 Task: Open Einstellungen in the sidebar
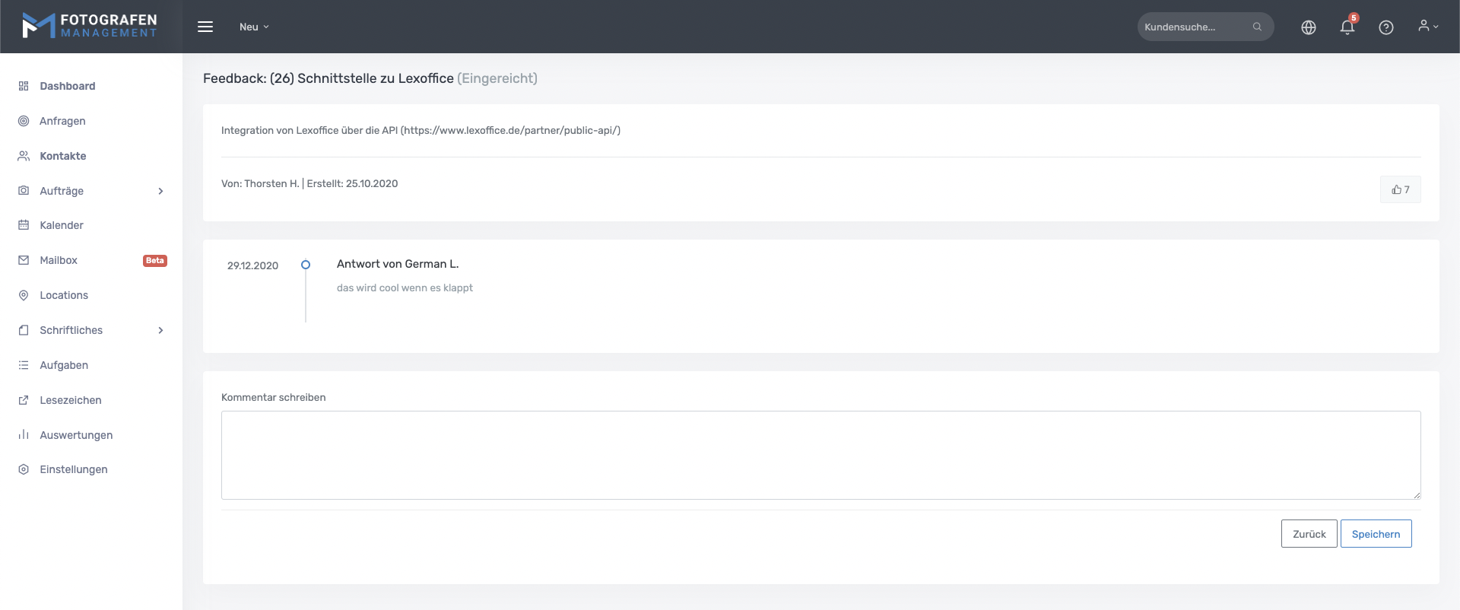(73, 469)
